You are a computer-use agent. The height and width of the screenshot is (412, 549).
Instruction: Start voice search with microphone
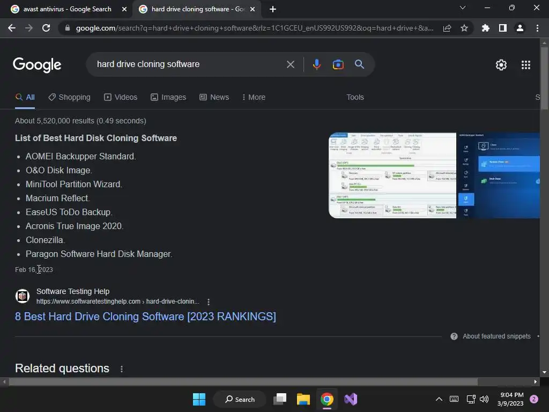pyautogui.click(x=317, y=64)
